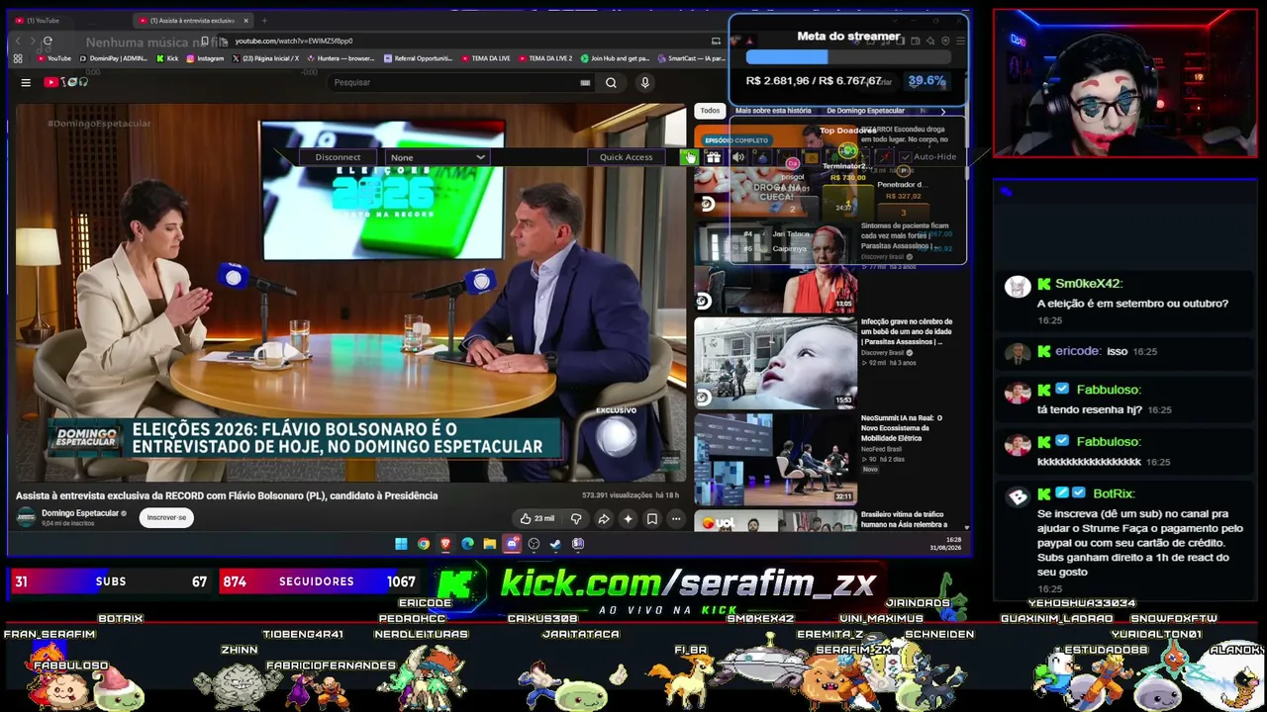Click the Disconnect button
Screen dimensions: 1267x712
point(338,157)
